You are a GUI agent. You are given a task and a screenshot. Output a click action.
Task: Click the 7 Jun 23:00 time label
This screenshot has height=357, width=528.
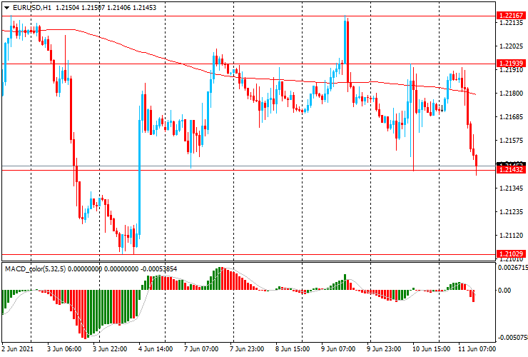tap(247, 349)
